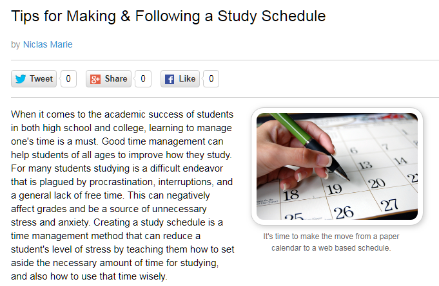Image resolution: width=439 pixels, height=286 pixels.
Task: Open the tweet count bubble
Action: [x=68, y=79]
